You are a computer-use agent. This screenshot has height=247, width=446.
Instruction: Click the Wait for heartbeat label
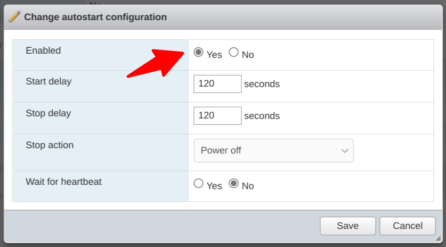pos(63,181)
